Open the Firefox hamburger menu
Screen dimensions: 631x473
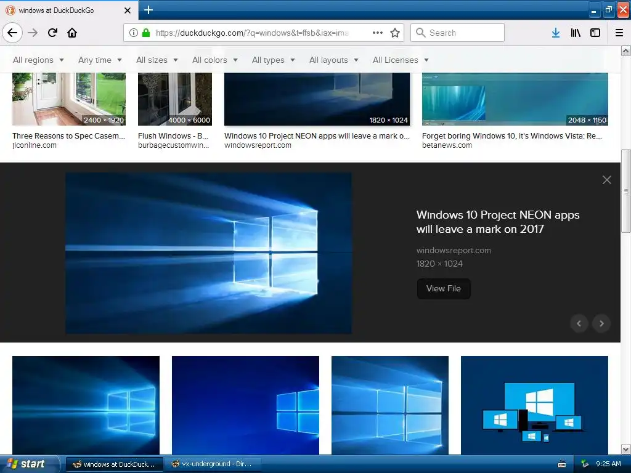point(619,33)
